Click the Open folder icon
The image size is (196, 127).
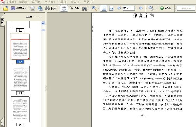6,8
